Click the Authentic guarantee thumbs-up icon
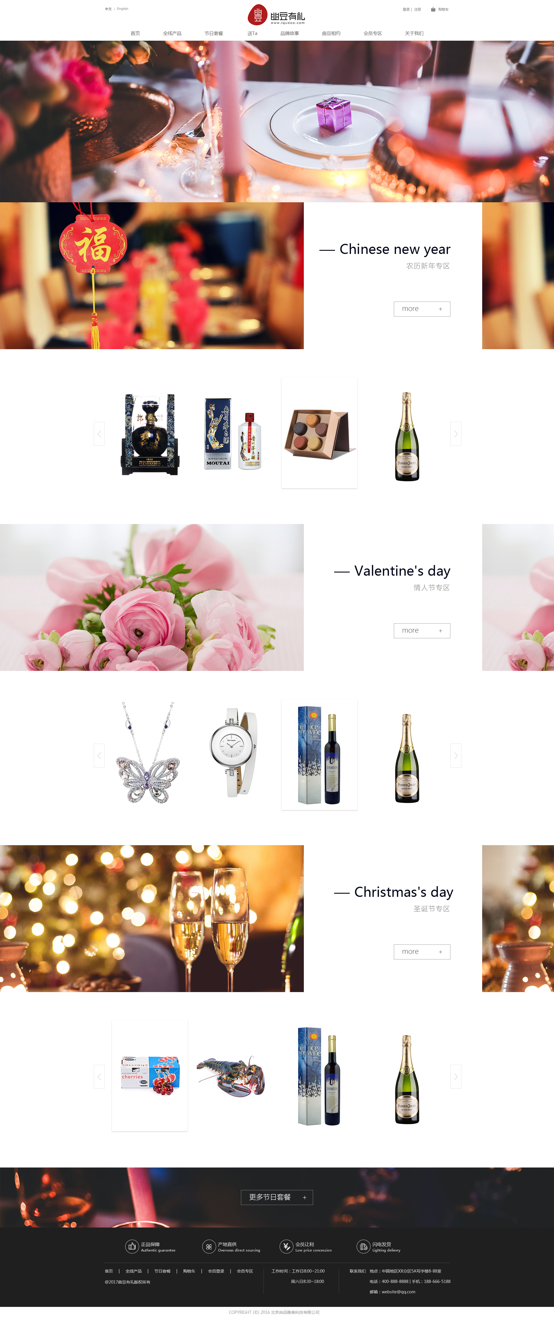This screenshot has width=554, height=1319. (x=132, y=1246)
